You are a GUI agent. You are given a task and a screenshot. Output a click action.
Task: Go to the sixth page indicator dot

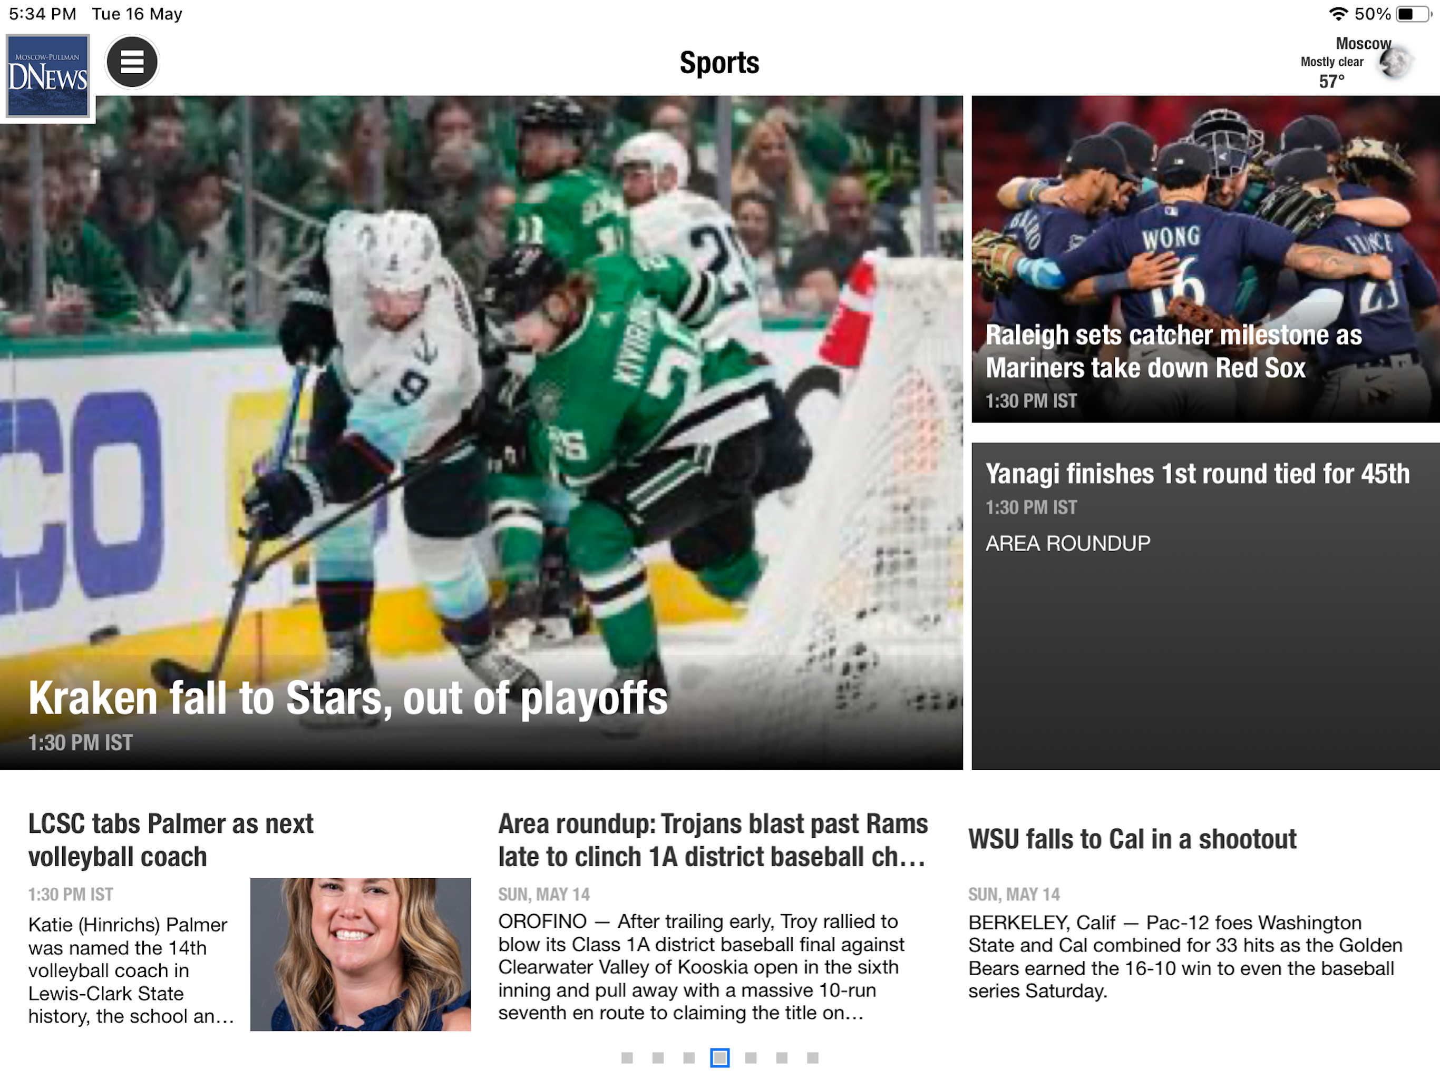(782, 1058)
